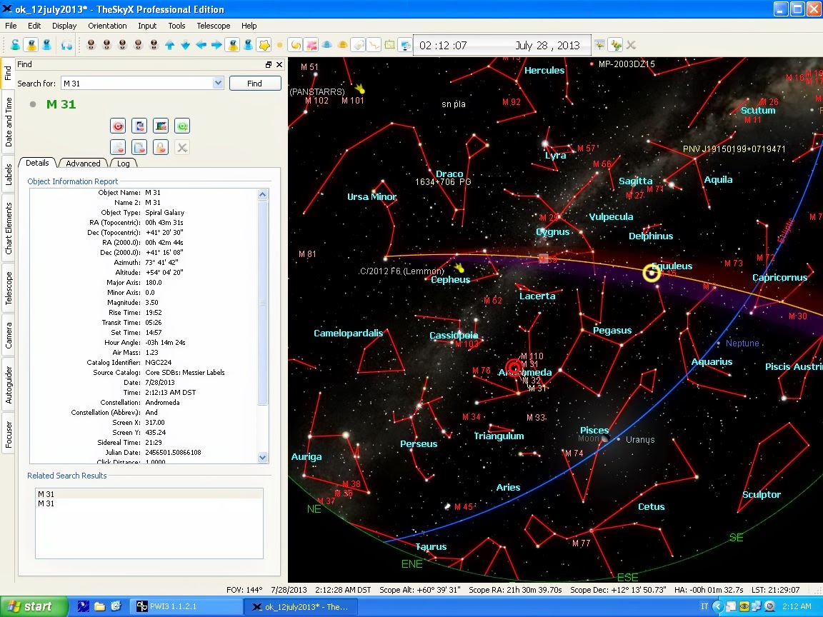Open the Orientation menu
This screenshot has width=823, height=617.
coord(107,26)
